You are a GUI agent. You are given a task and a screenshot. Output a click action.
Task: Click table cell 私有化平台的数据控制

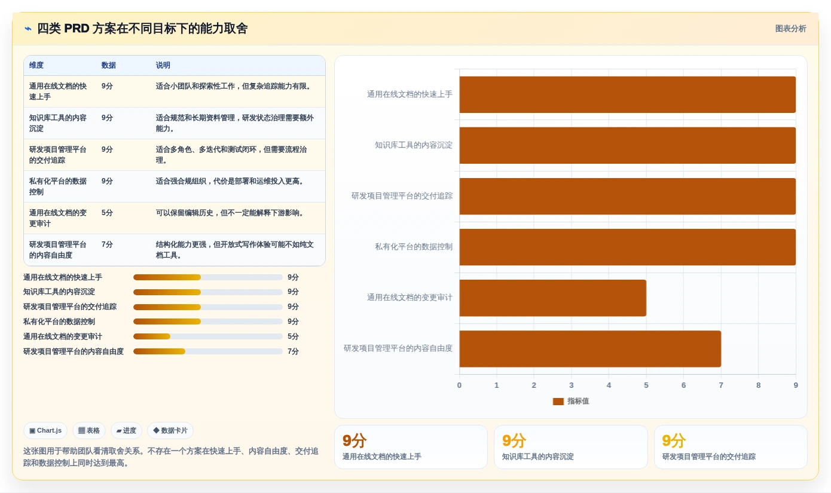click(59, 186)
